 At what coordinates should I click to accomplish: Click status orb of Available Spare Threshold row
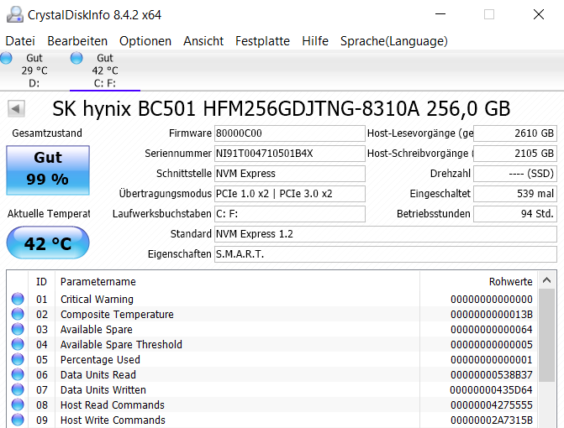[18, 344]
